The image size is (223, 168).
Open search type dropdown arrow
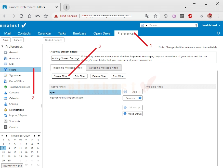(x=147, y=25)
